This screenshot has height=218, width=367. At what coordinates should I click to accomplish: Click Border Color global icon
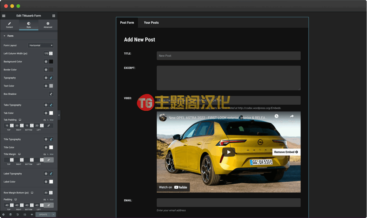pyautogui.click(x=46, y=70)
